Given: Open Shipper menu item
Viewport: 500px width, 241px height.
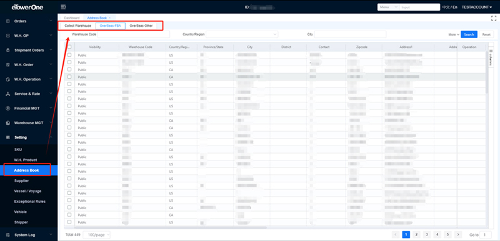Looking at the screenshot, I should [x=21, y=222].
